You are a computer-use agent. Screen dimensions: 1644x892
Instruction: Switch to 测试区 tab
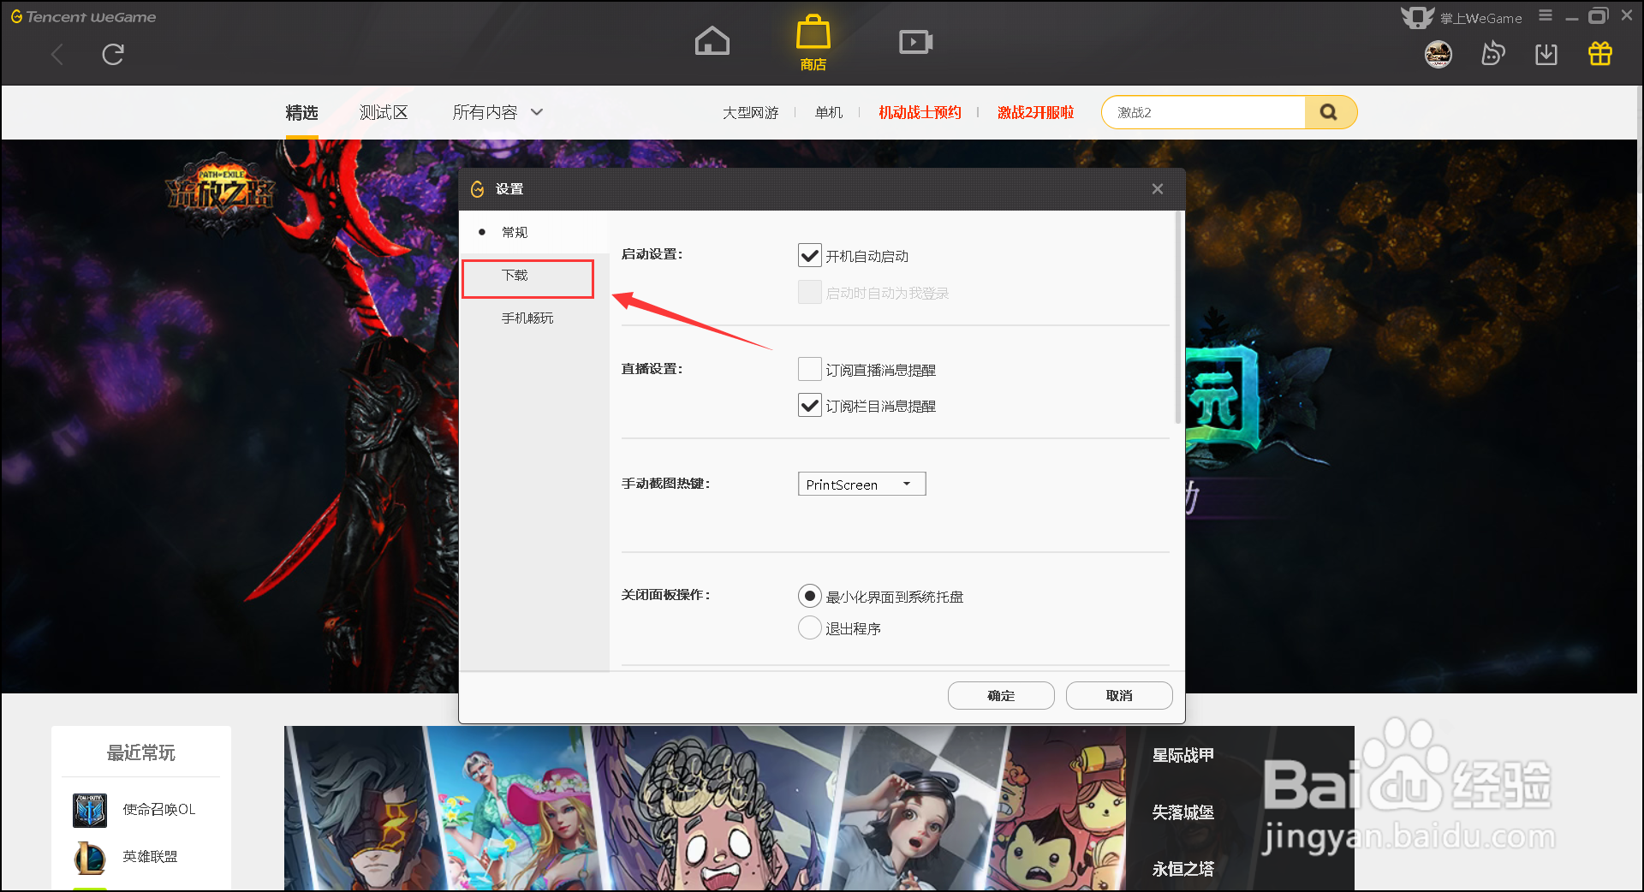384,113
